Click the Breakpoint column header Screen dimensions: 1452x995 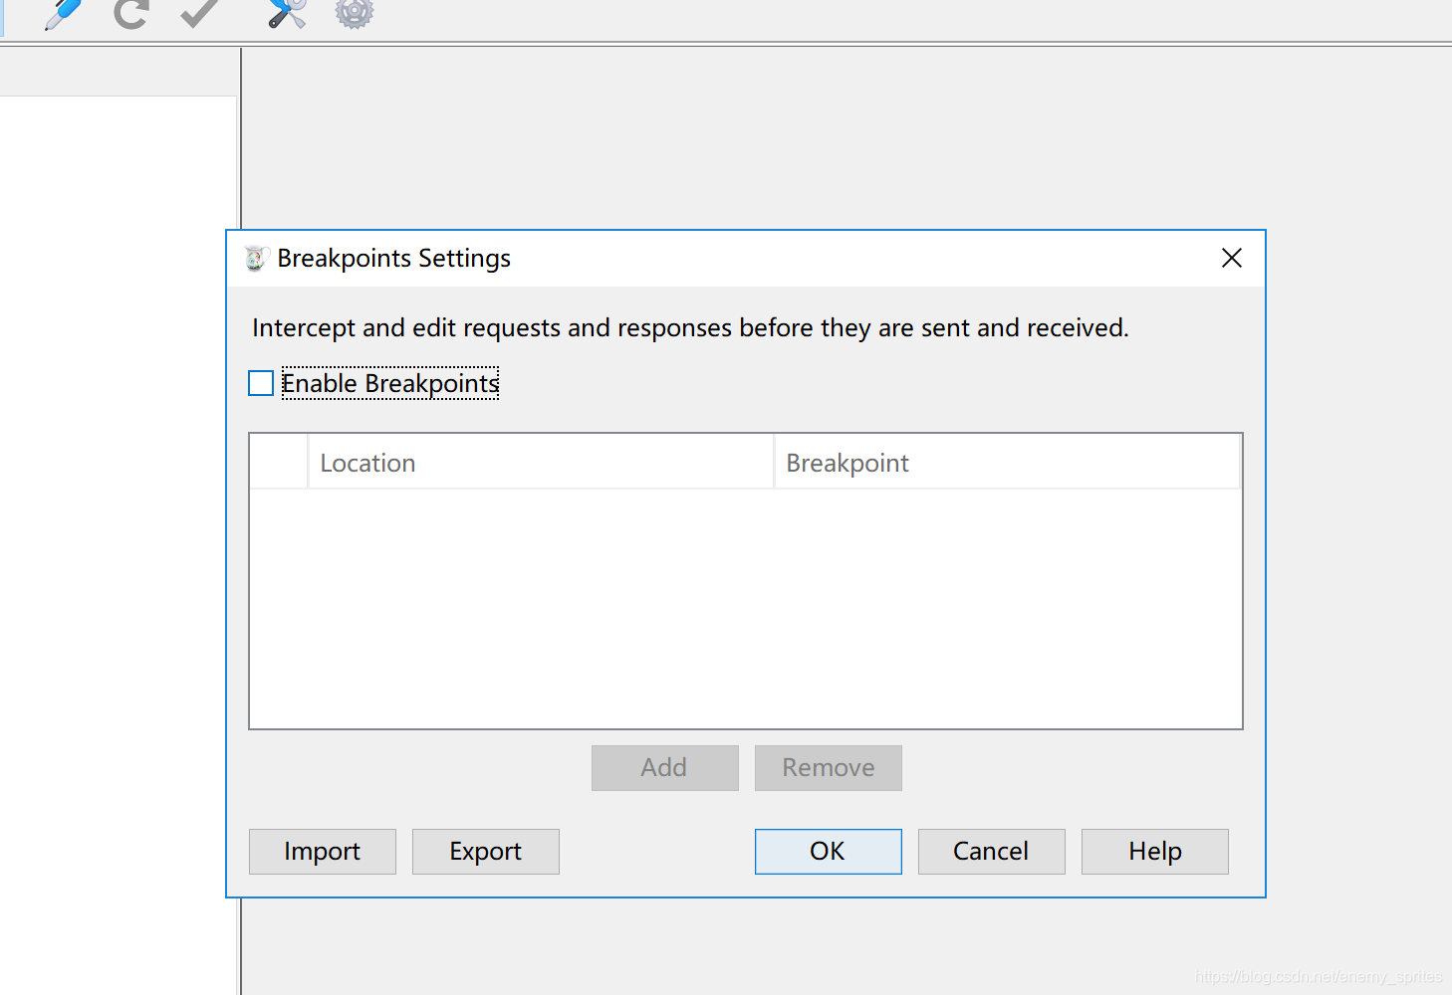(x=1007, y=463)
